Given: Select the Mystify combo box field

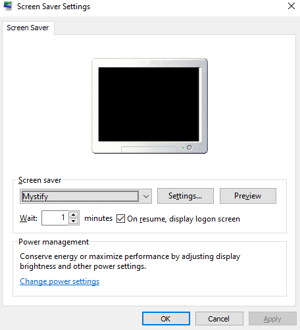Looking at the screenshot, I should point(86,196).
